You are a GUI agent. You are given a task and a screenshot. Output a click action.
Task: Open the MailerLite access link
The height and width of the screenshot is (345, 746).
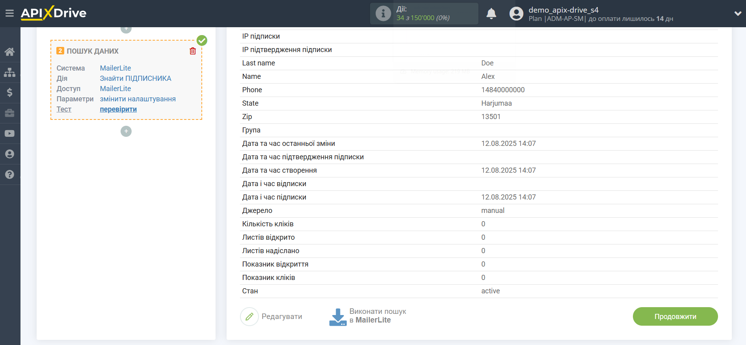[x=115, y=89]
